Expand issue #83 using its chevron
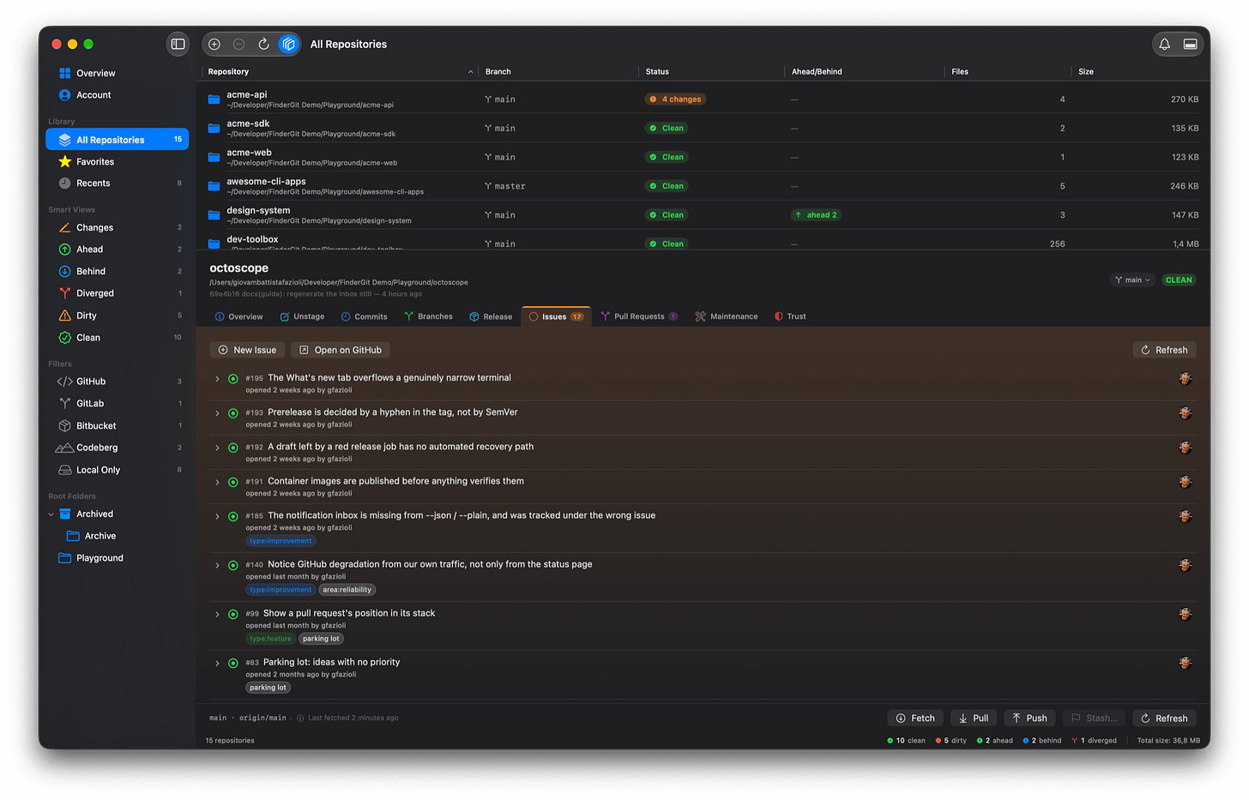The height and width of the screenshot is (800, 1249). point(217,663)
